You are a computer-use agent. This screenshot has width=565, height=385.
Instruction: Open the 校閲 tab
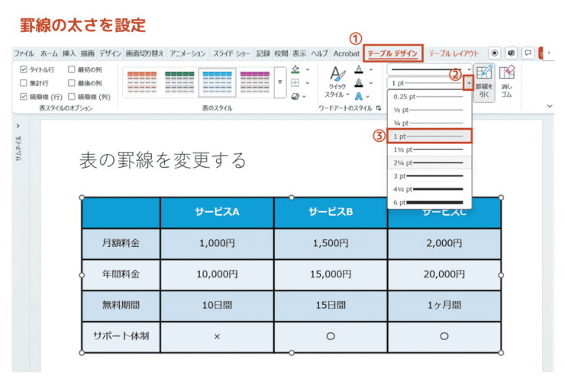281,53
